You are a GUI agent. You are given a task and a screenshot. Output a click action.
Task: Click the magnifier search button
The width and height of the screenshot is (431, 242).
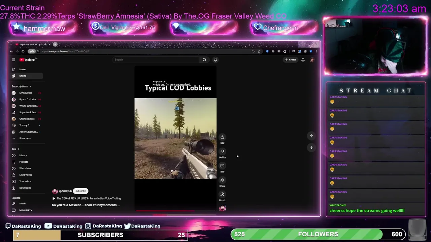(x=204, y=60)
